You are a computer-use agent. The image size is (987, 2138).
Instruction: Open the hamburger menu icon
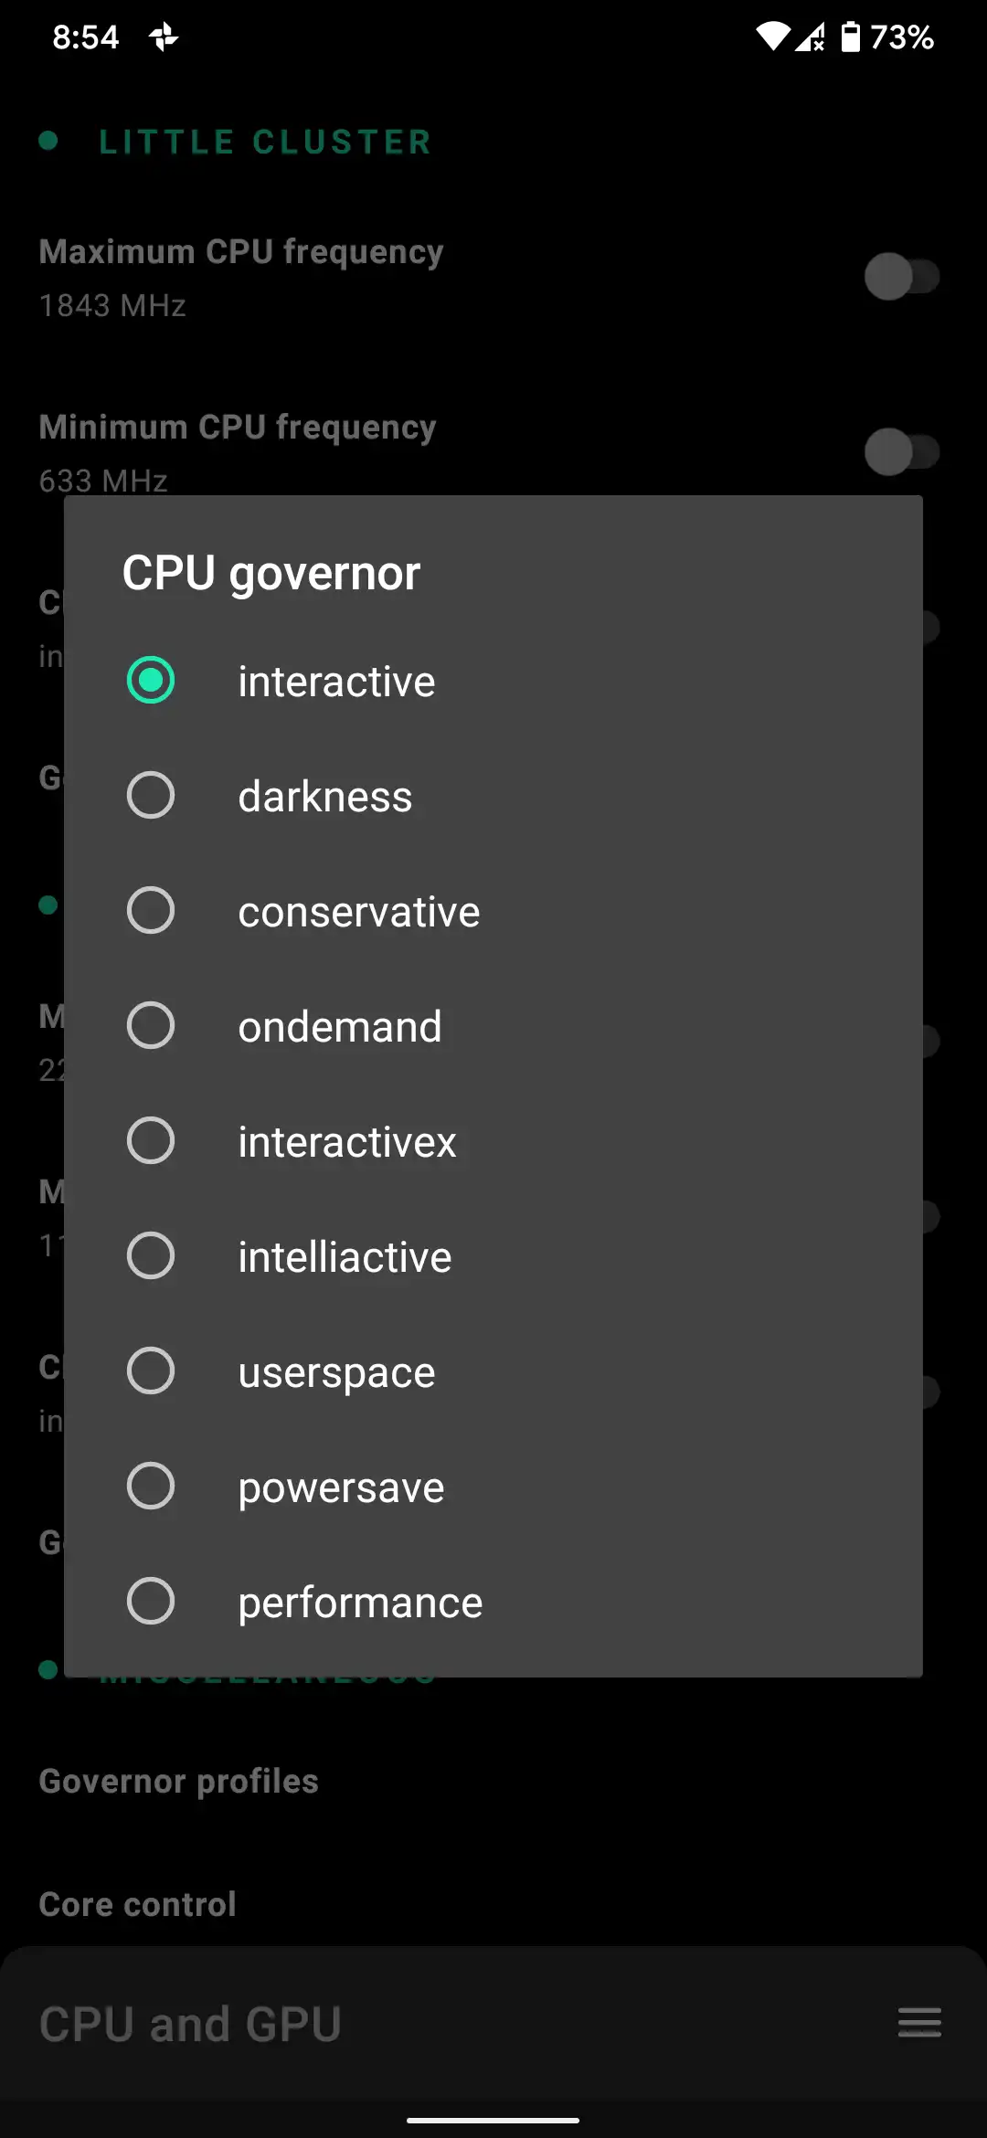(919, 2023)
